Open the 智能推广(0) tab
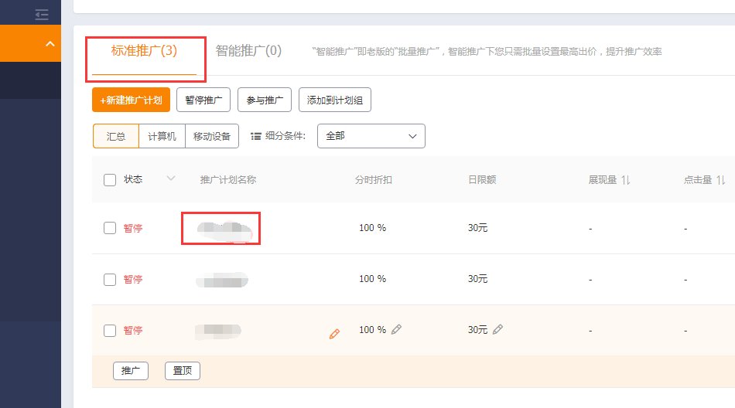 click(248, 50)
